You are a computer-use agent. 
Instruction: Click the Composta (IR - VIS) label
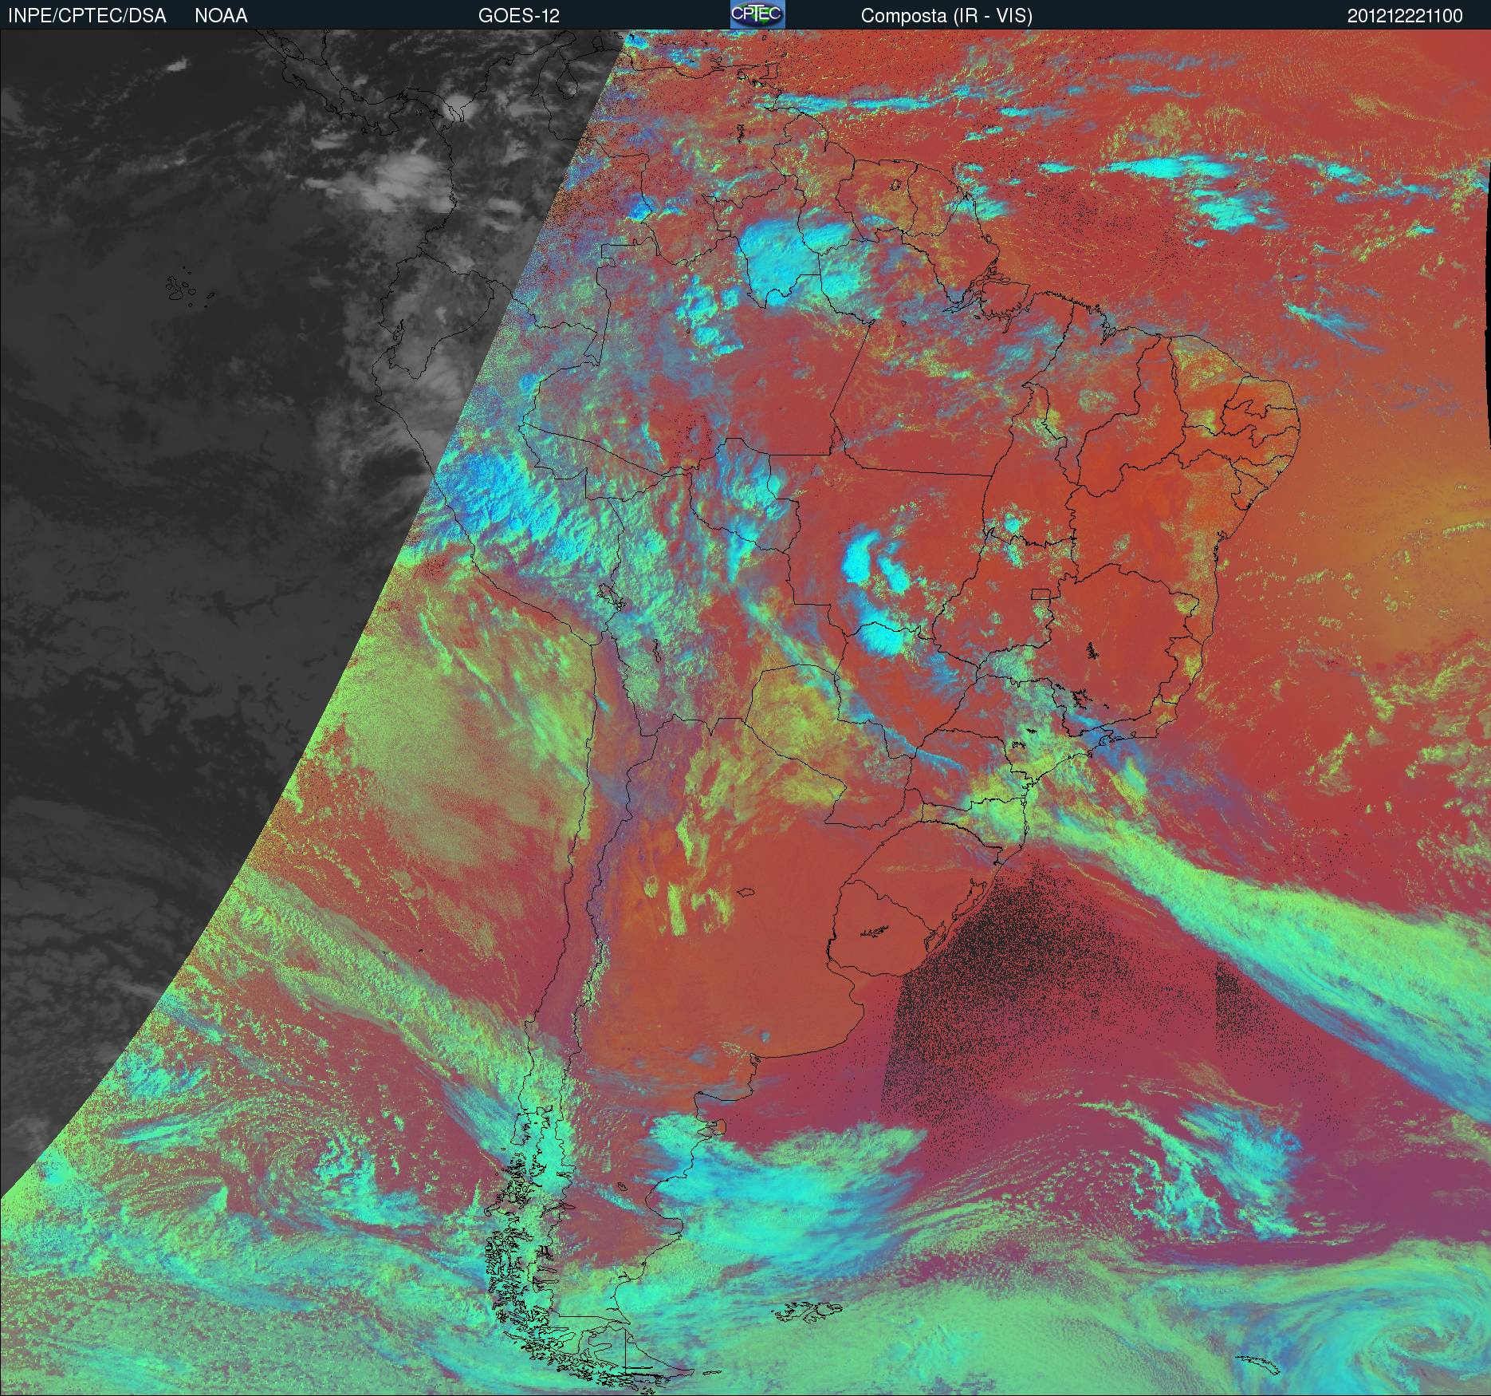(x=946, y=16)
